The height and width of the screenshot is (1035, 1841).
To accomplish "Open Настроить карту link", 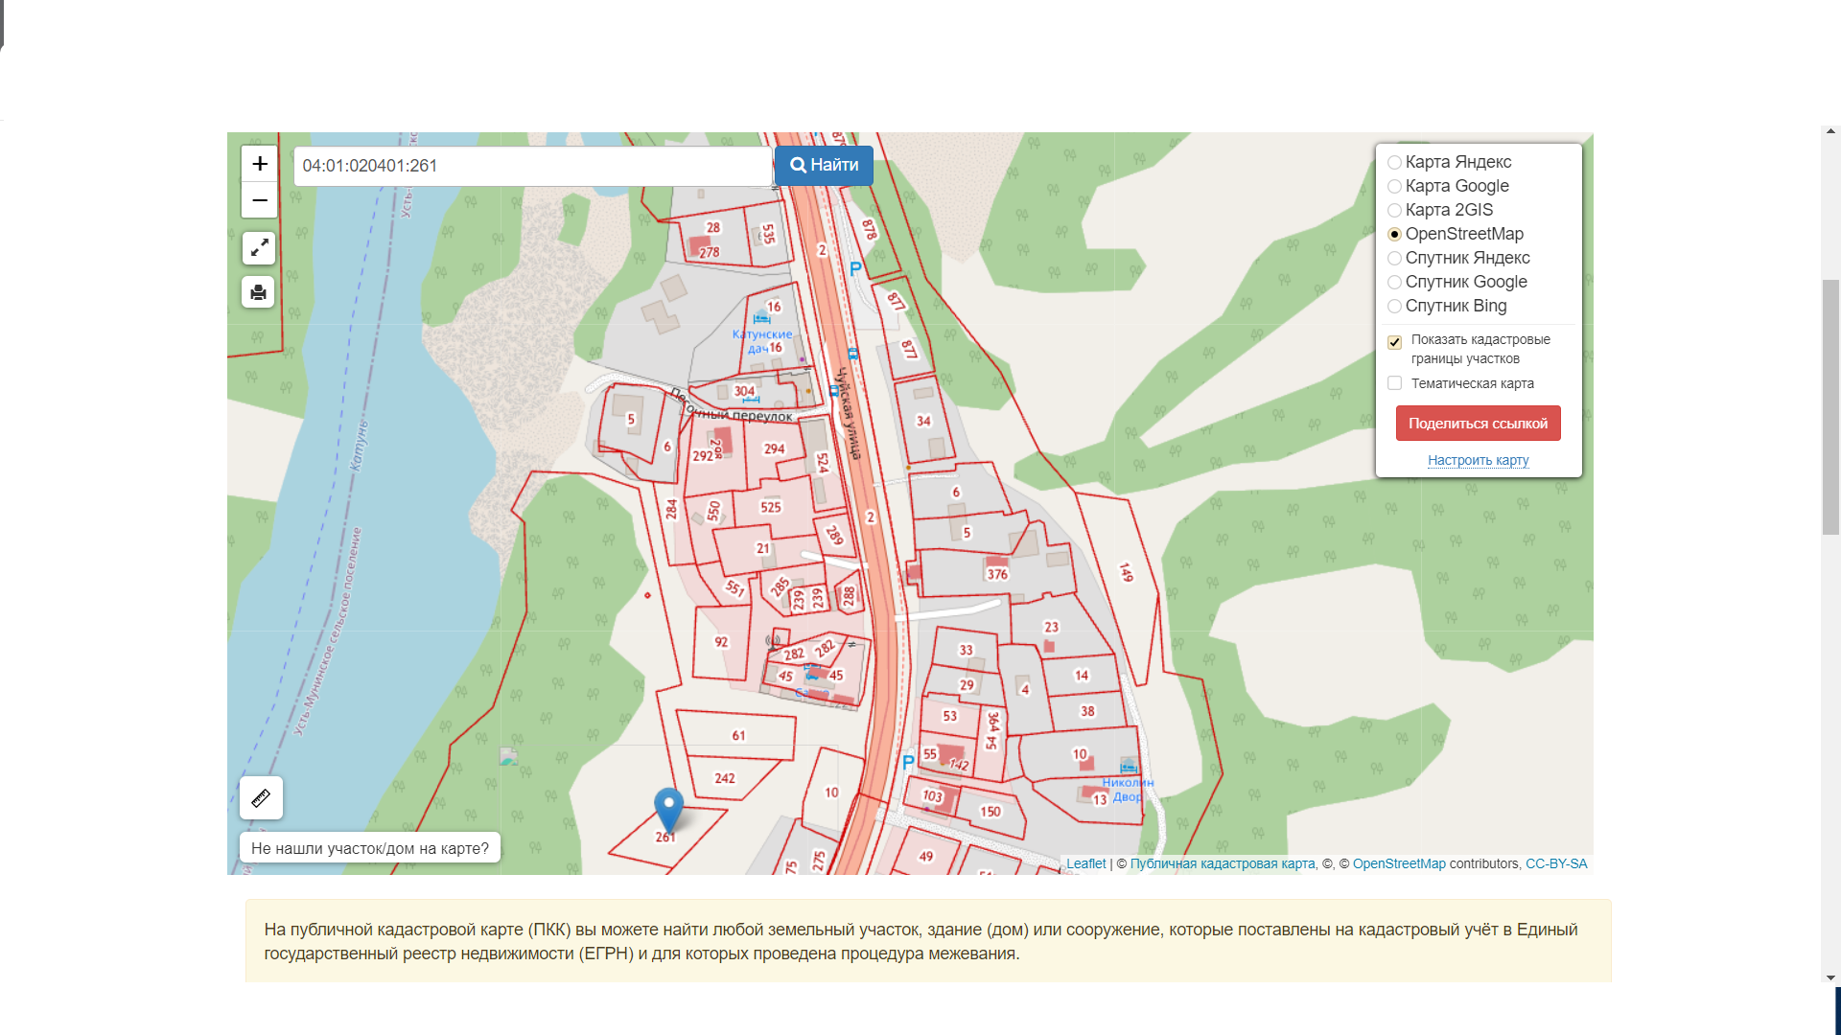I will click(x=1478, y=461).
